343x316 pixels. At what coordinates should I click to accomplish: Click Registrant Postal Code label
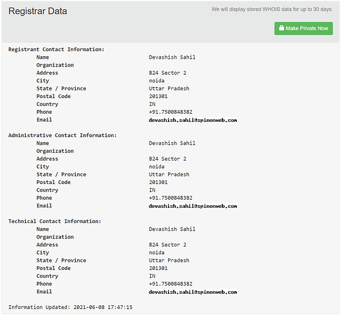(53, 96)
